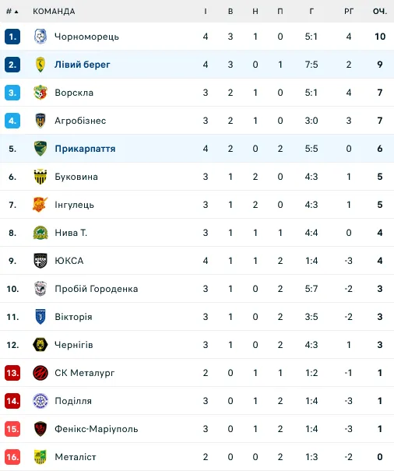Sort table by the # column arrow
Screen dimensions: 394x471
click(12, 12)
